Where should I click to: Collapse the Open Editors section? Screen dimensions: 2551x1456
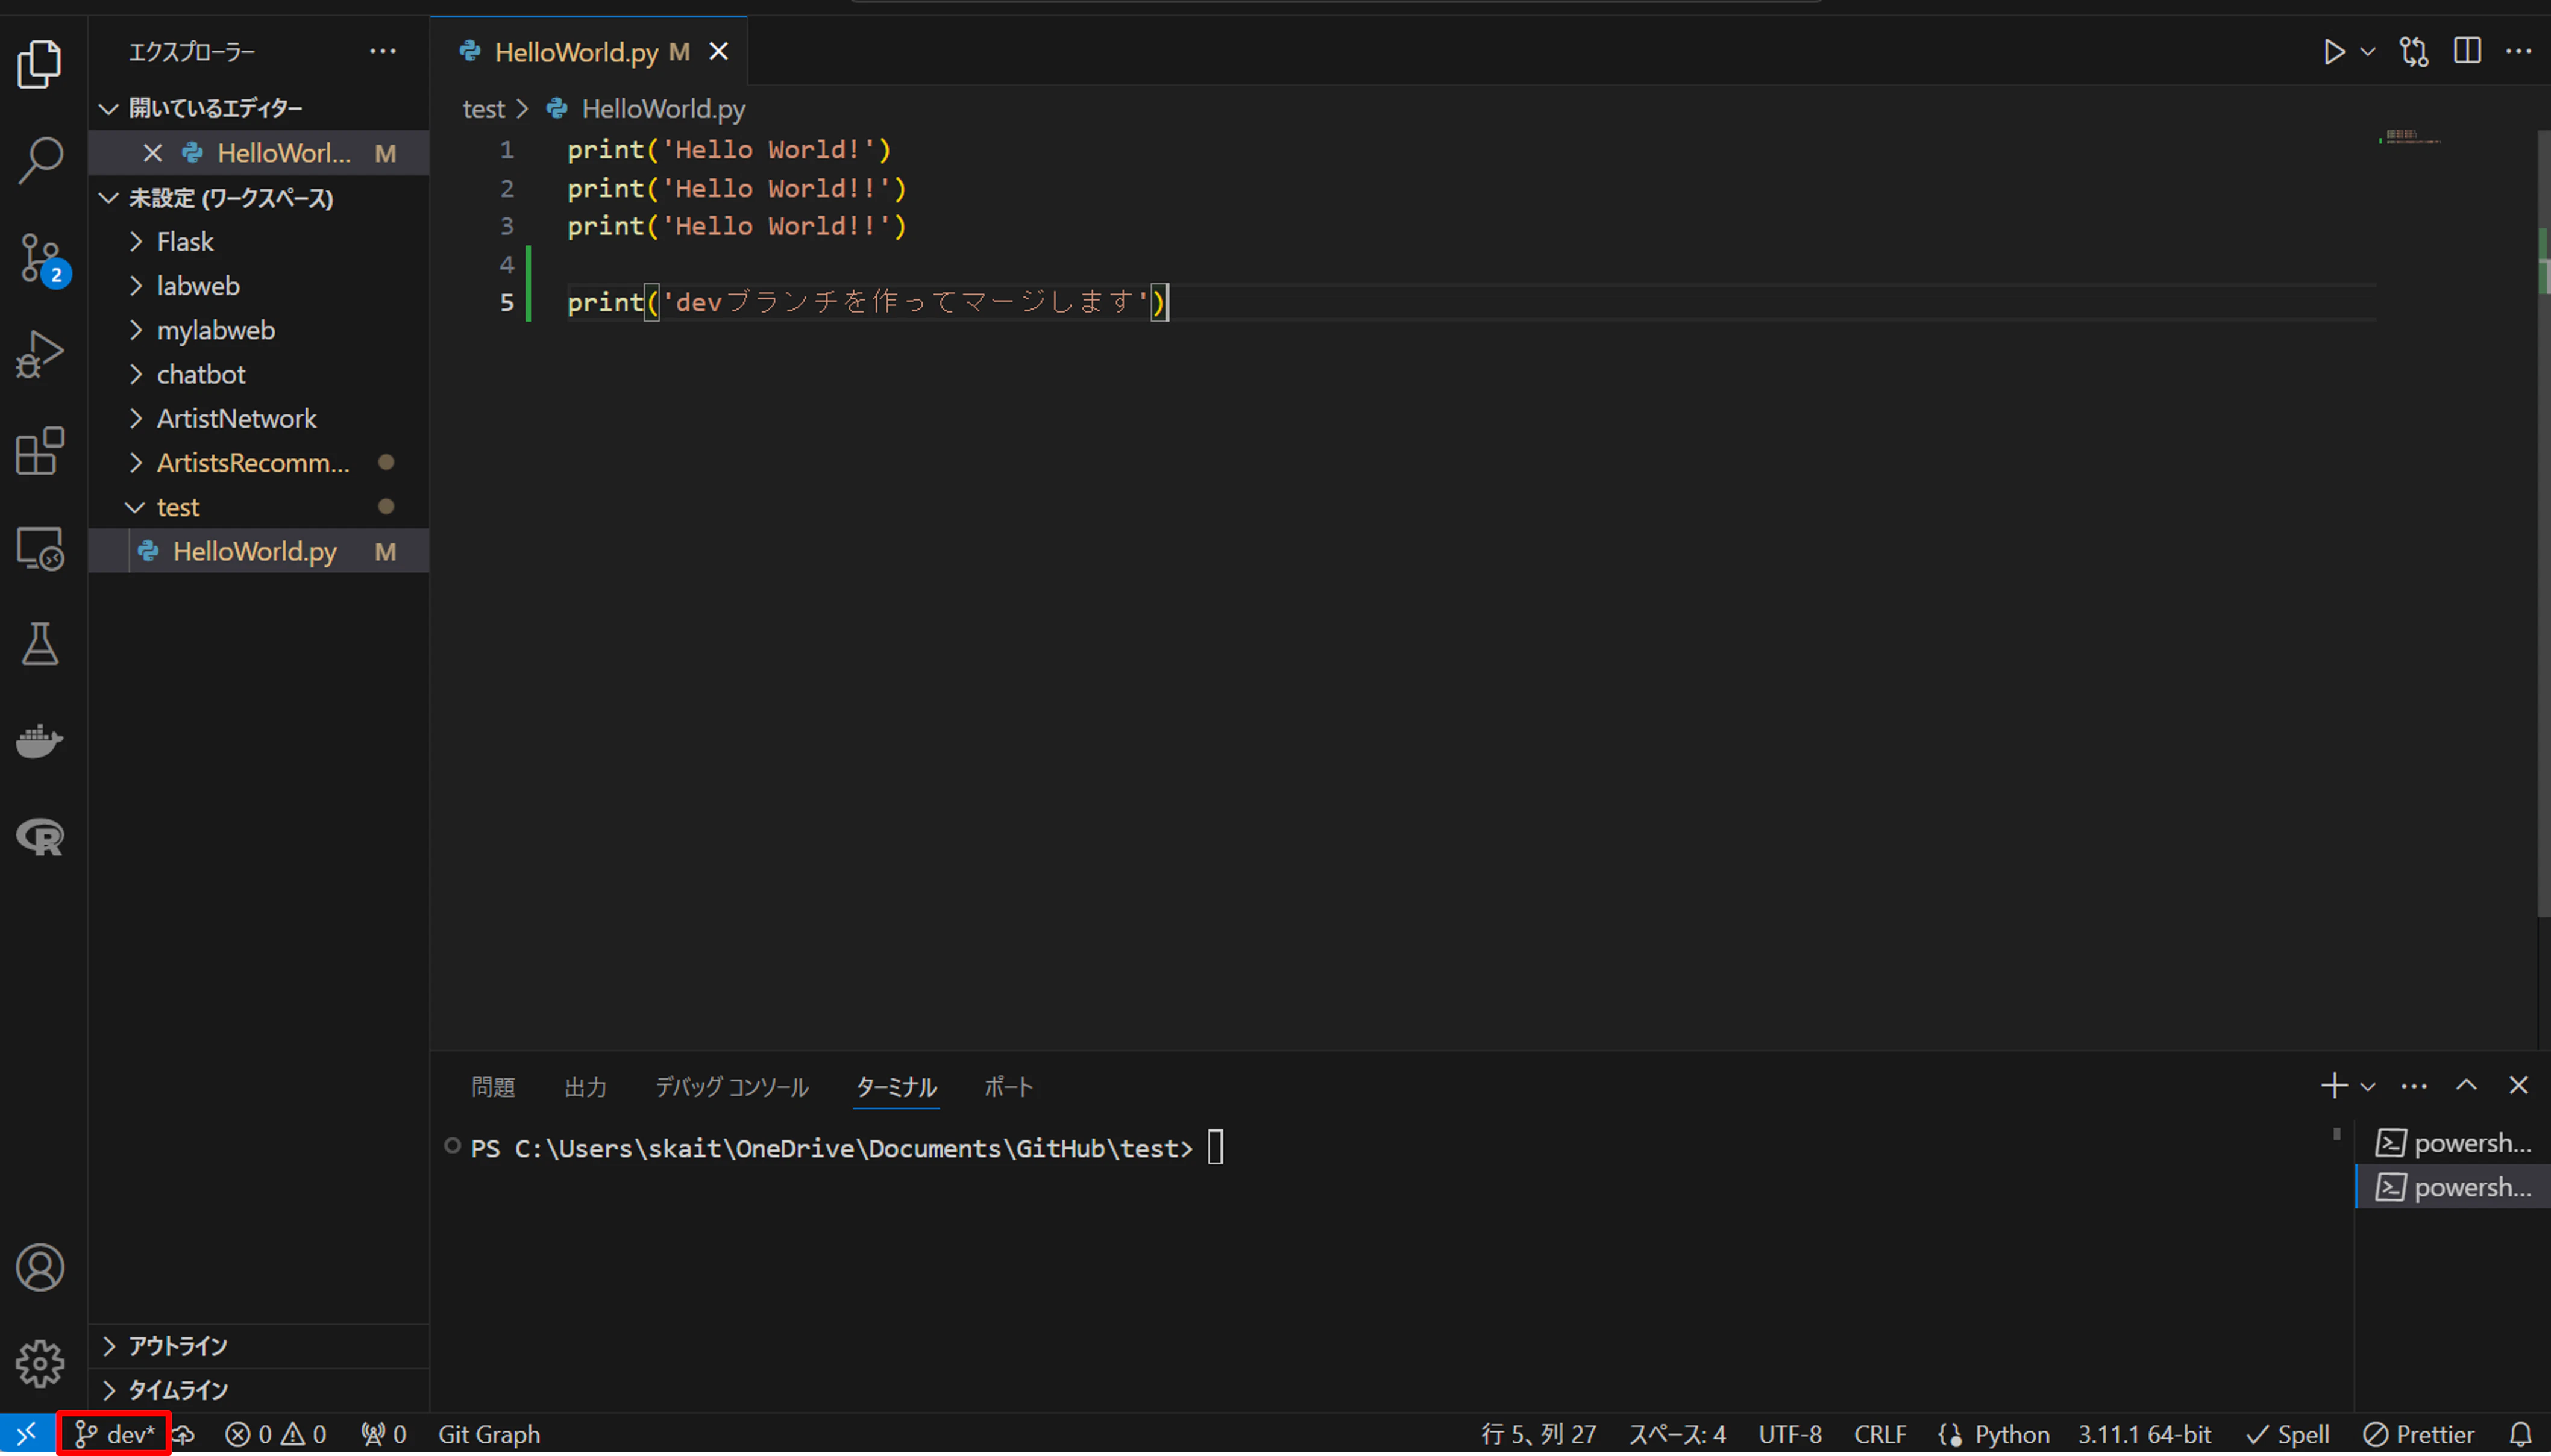[x=258, y=108]
